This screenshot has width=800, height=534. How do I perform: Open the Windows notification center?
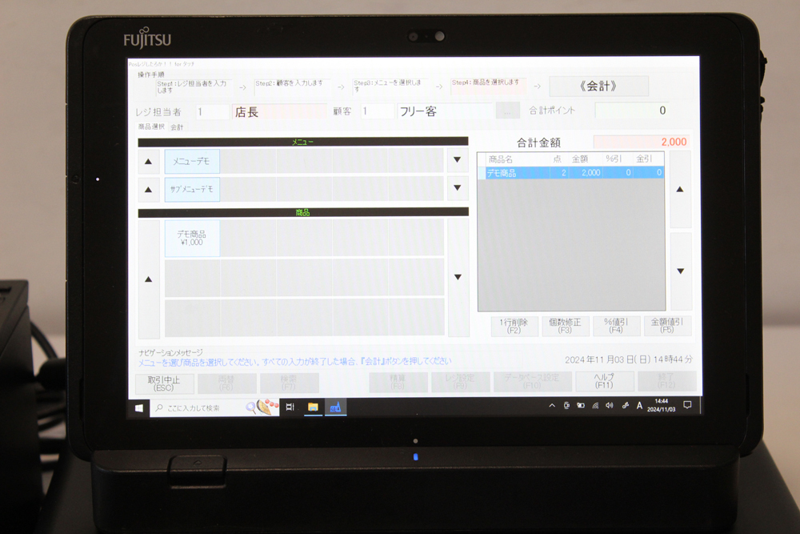pyautogui.click(x=687, y=405)
